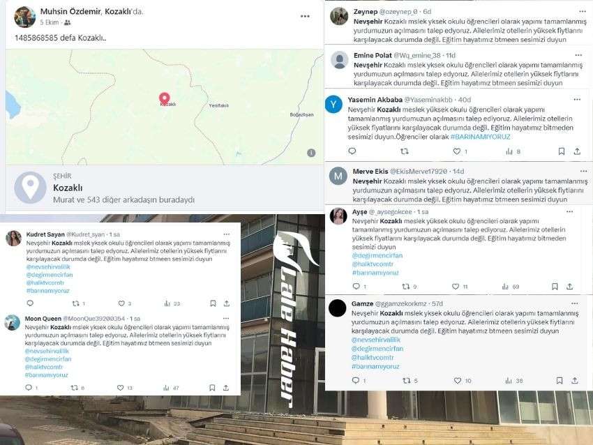Image resolution: width=593 pixels, height=445 pixels.
Task: Like Yasemin Akbaba's tweet
Action: coord(457,151)
